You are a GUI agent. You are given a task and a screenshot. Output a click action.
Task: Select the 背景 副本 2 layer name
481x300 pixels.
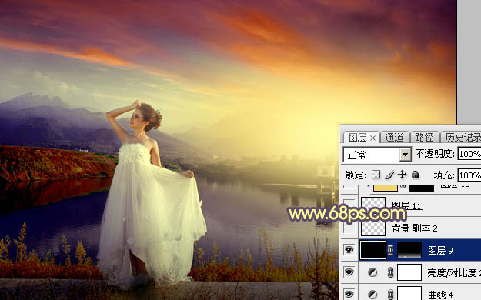[414, 228]
